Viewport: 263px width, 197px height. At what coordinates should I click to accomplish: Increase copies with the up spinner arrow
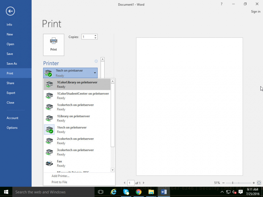point(95,35)
